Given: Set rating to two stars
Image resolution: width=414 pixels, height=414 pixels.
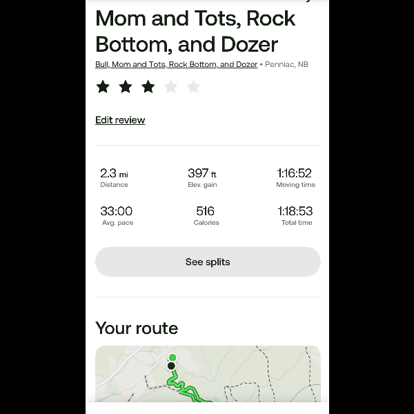Looking at the screenshot, I should [x=126, y=87].
